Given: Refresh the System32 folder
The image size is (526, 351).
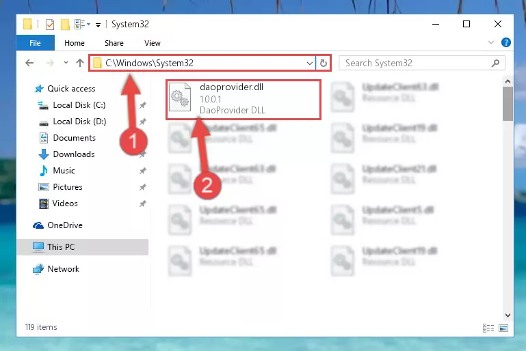Looking at the screenshot, I should (323, 63).
